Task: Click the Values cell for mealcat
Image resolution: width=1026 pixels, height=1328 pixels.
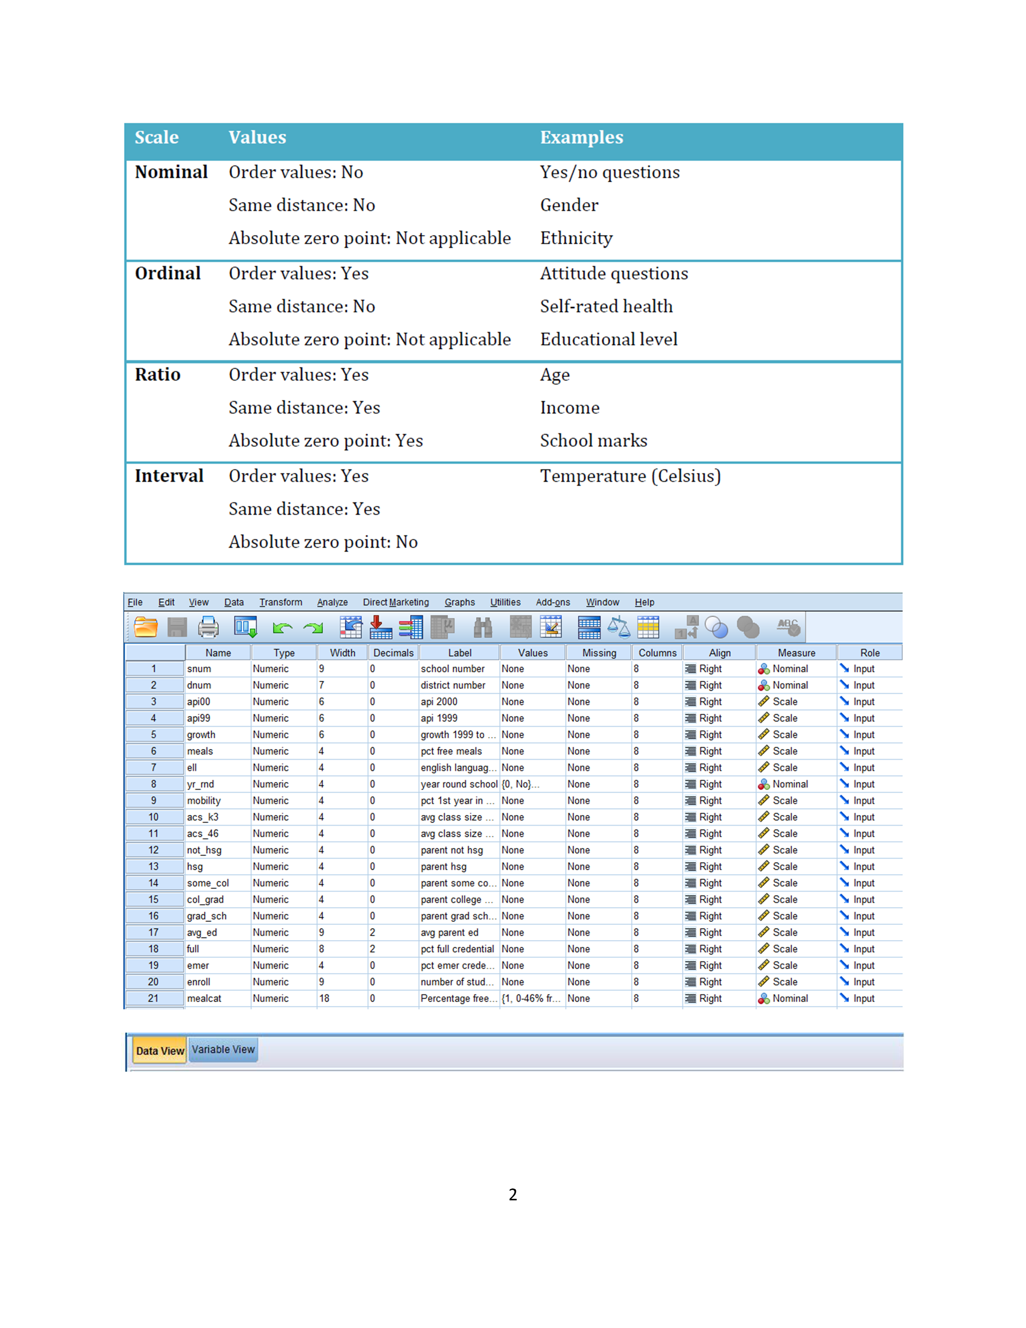Action: 531,998
